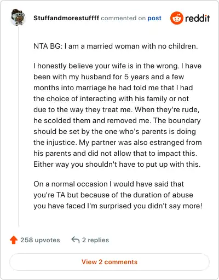Click the "I'm surprised you didn't say more!" line
The height and width of the screenshot is (280, 219).
[x=118, y=206]
